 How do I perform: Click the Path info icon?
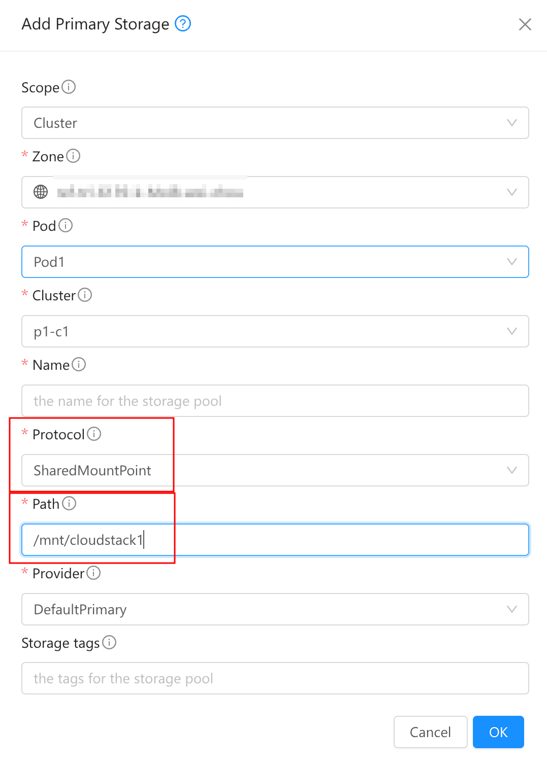tap(70, 504)
